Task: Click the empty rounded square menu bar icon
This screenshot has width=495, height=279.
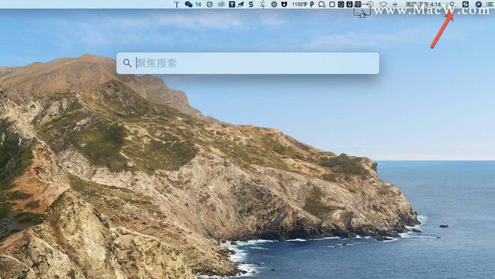Action: tap(332, 4)
